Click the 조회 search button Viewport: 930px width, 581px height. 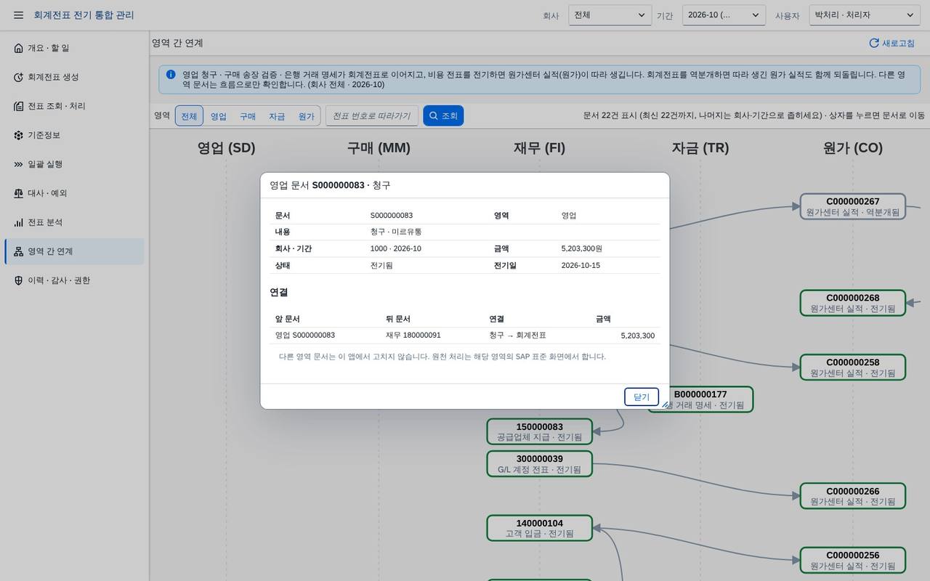pos(443,115)
